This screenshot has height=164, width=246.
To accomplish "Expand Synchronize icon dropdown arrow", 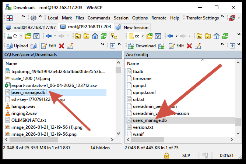I will (239, 18).
